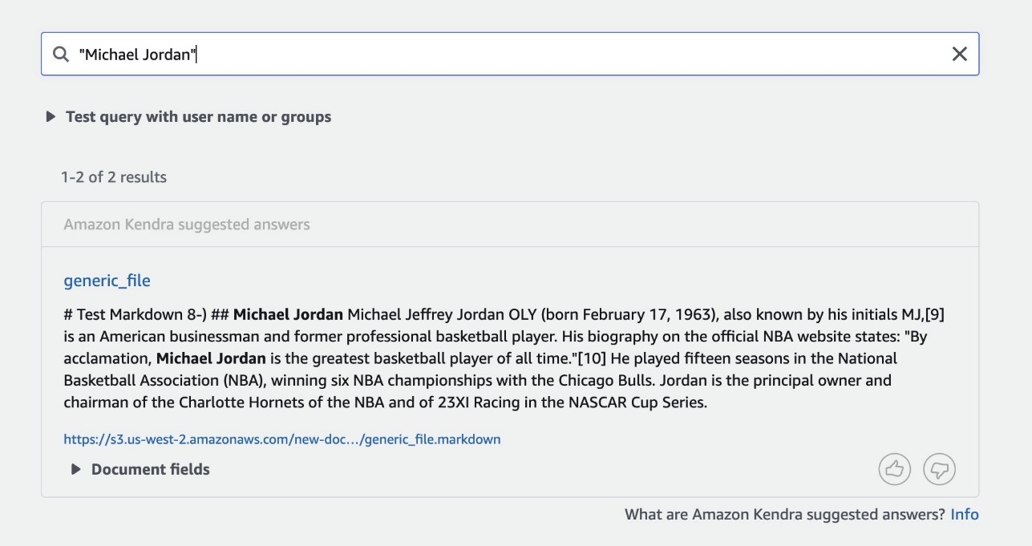Click the search magnifier icon
The height and width of the screenshot is (546, 1032).
point(61,55)
